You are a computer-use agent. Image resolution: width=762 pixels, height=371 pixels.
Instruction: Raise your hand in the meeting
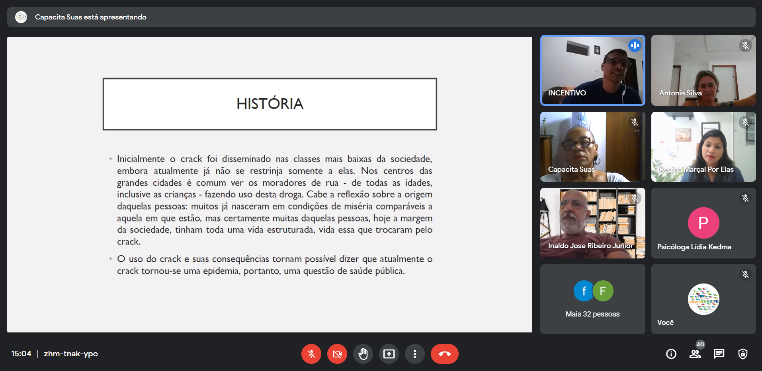click(x=363, y=354)
